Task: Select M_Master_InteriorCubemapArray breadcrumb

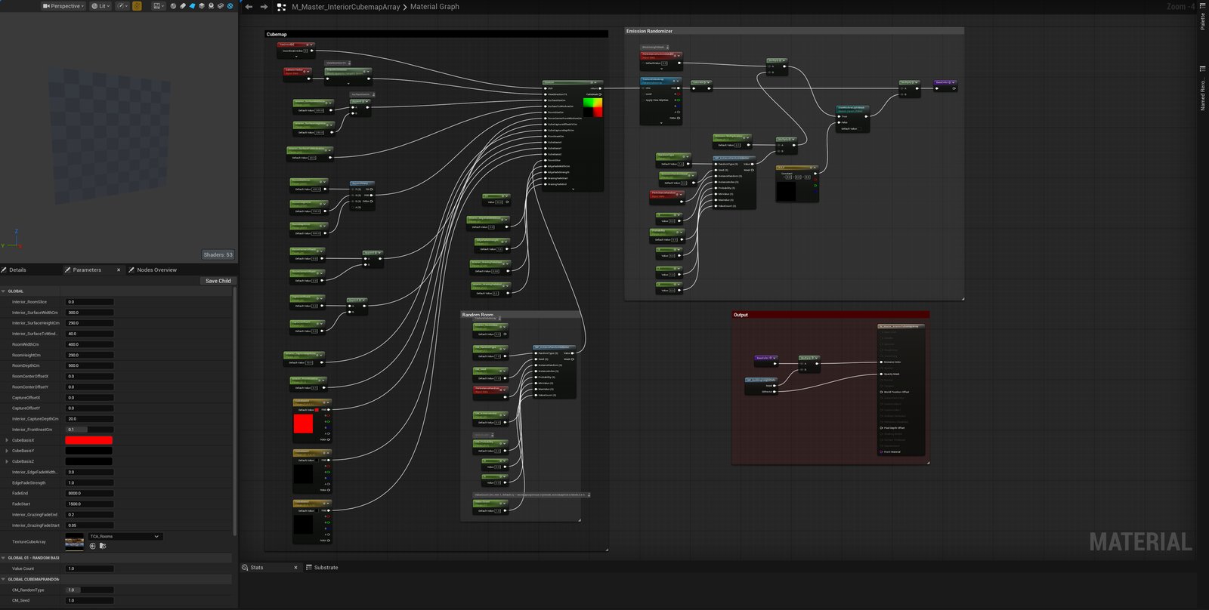Action: (x=346, y=7)
